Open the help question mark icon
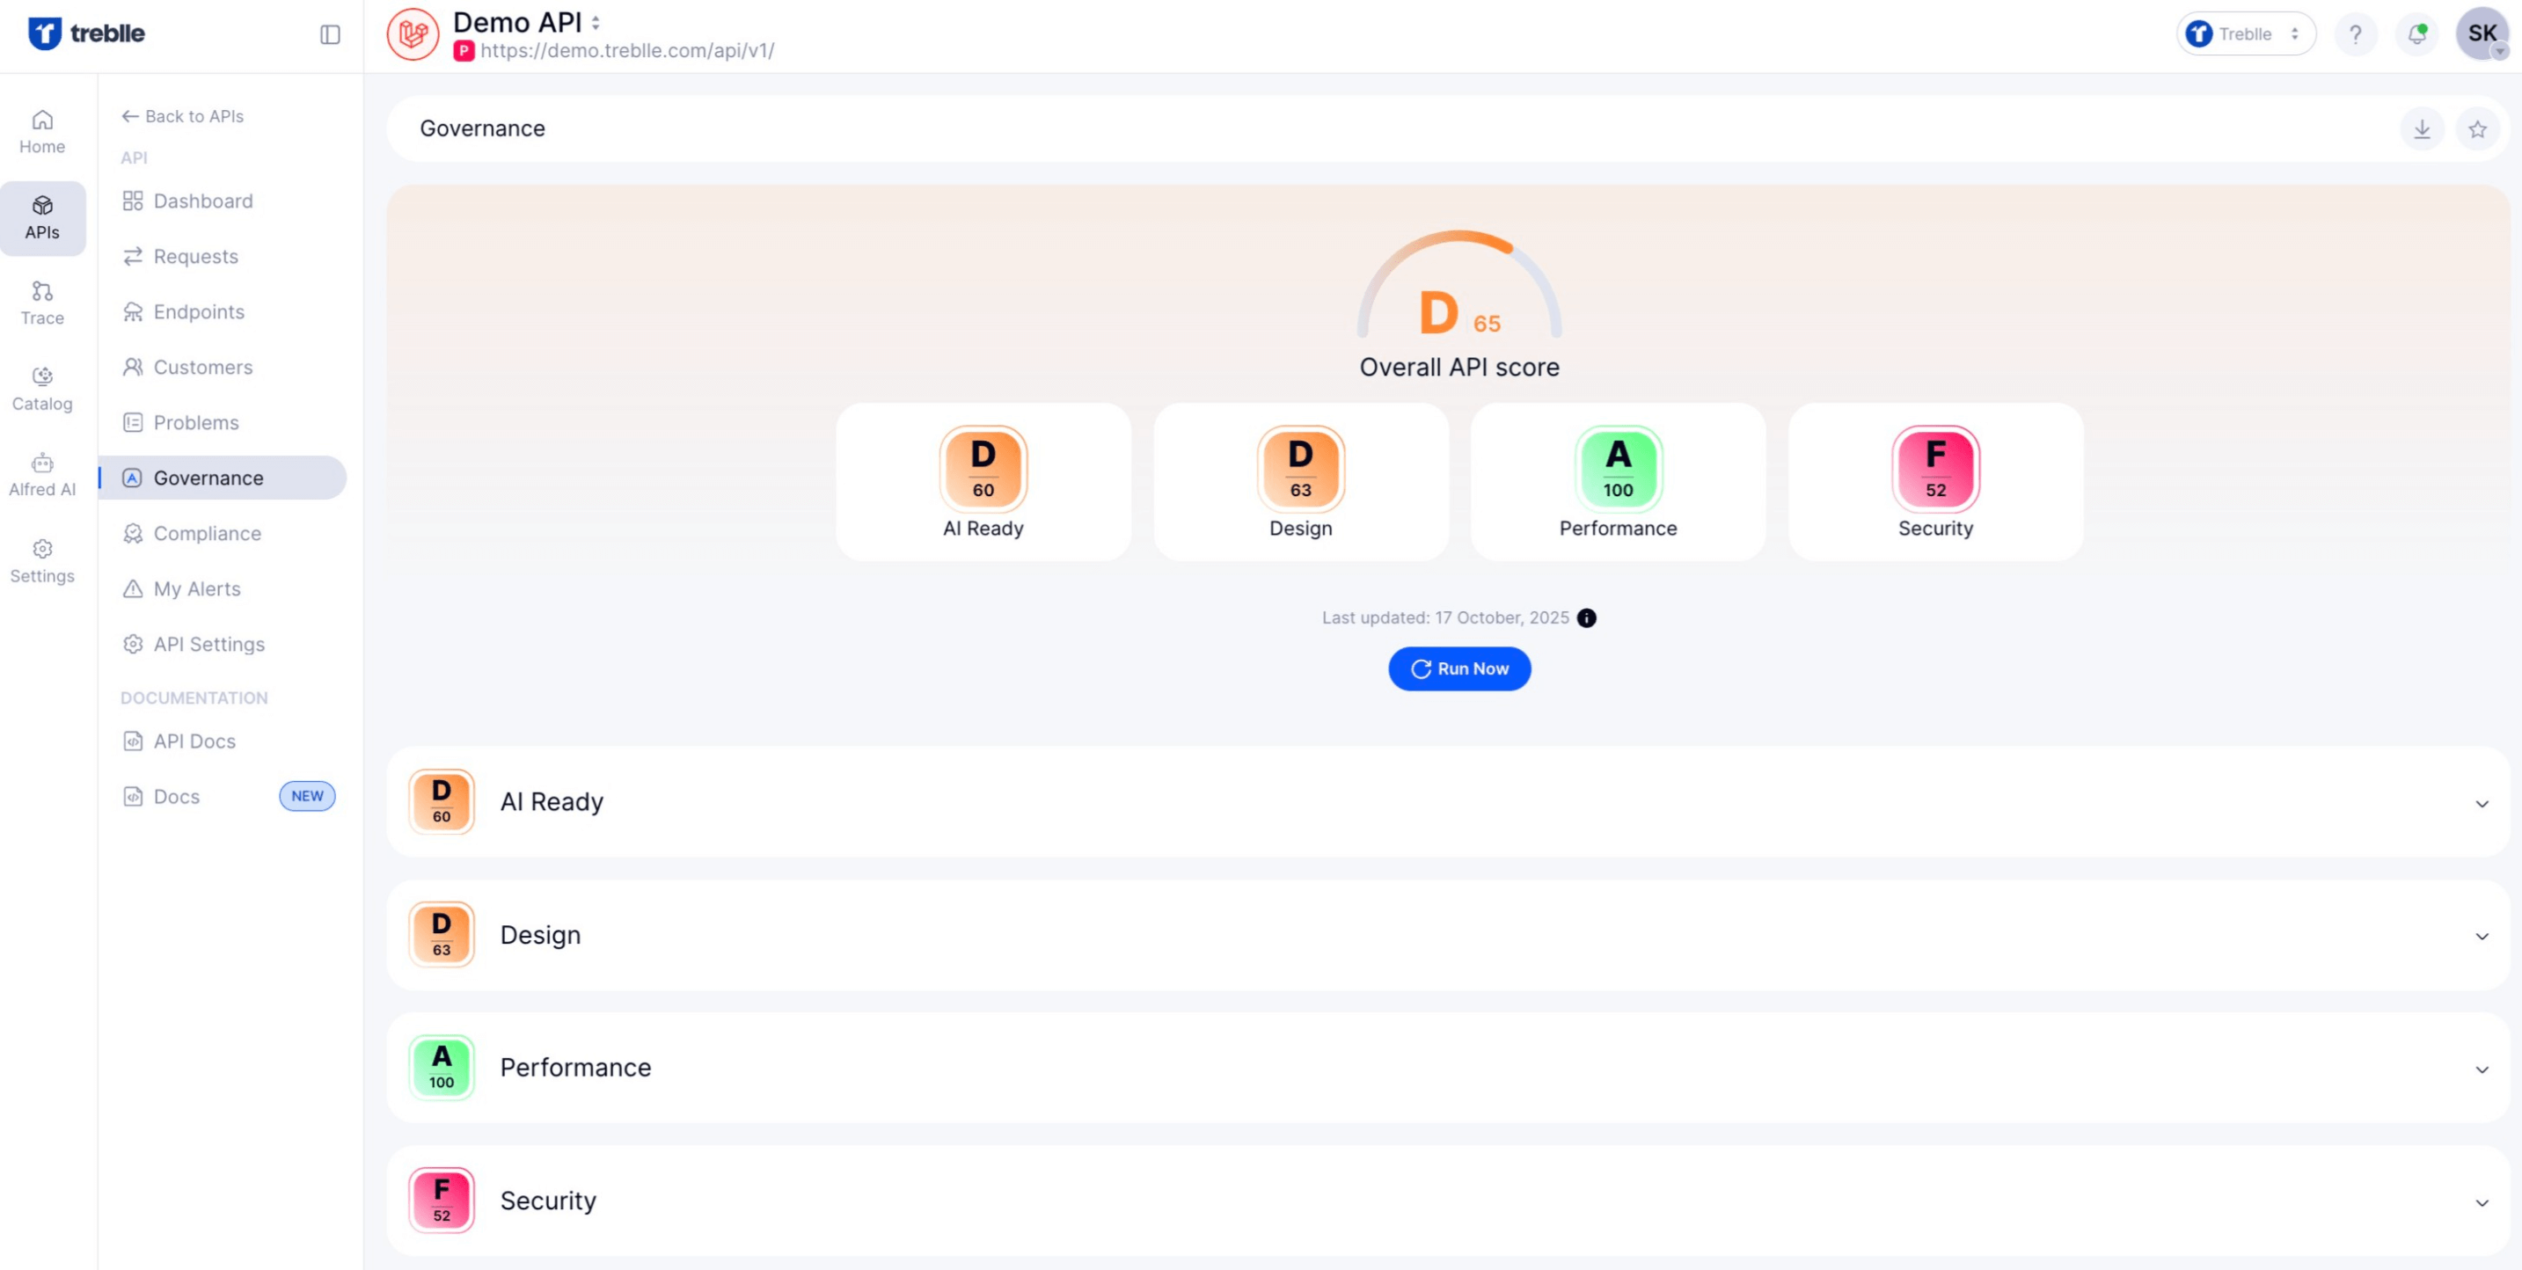 (x=2356, y=33)
